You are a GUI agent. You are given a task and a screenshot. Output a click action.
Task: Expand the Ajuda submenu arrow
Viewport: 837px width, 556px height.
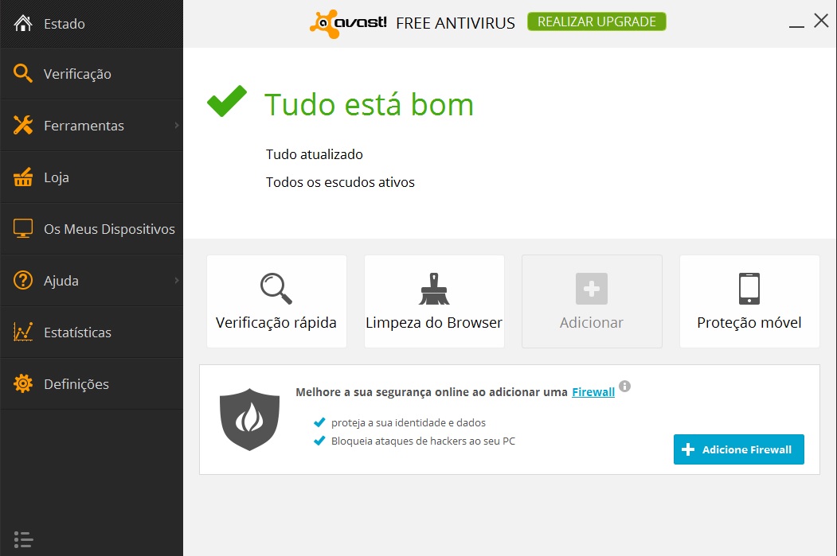point(177,281)
